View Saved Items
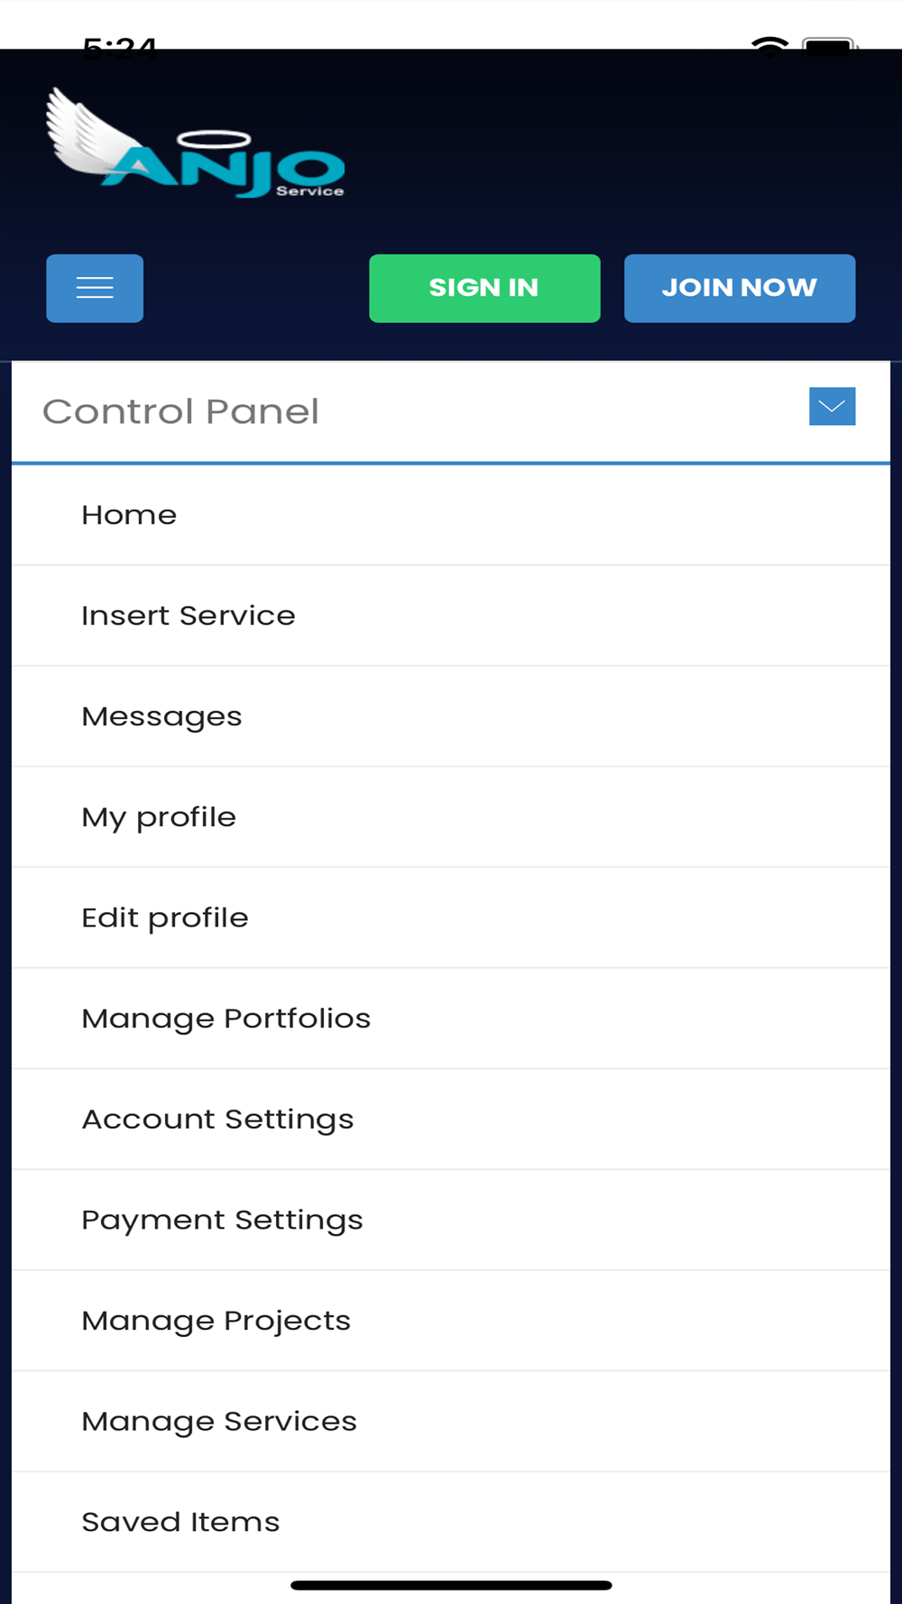 coord(451,1523)
